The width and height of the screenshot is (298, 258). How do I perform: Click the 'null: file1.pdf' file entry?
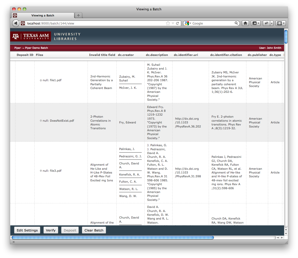52,80
